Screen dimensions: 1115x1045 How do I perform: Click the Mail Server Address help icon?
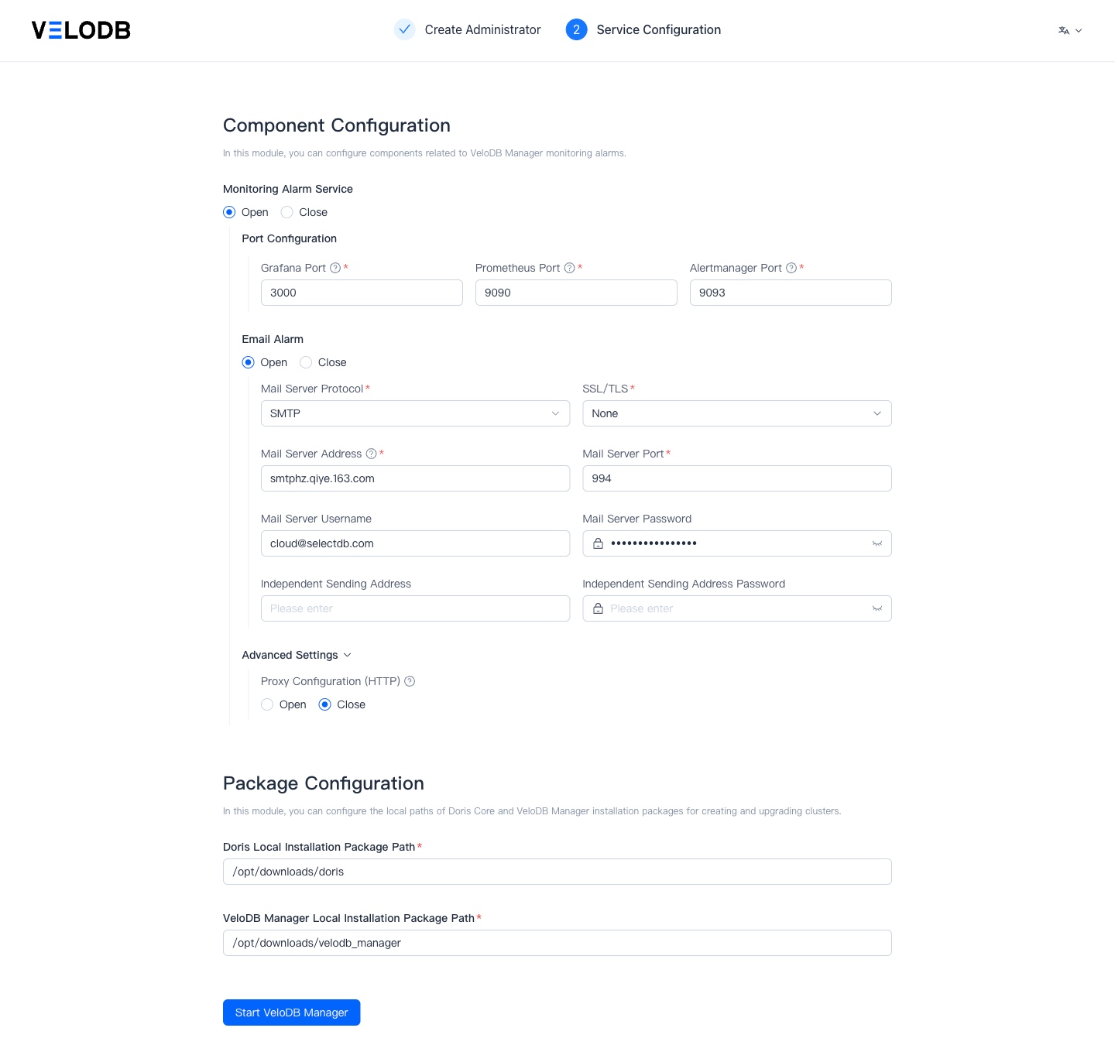click(371, 454)
